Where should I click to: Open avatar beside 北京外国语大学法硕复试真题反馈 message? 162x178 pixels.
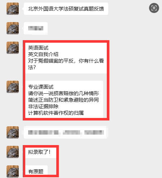[x=13, y=9]
